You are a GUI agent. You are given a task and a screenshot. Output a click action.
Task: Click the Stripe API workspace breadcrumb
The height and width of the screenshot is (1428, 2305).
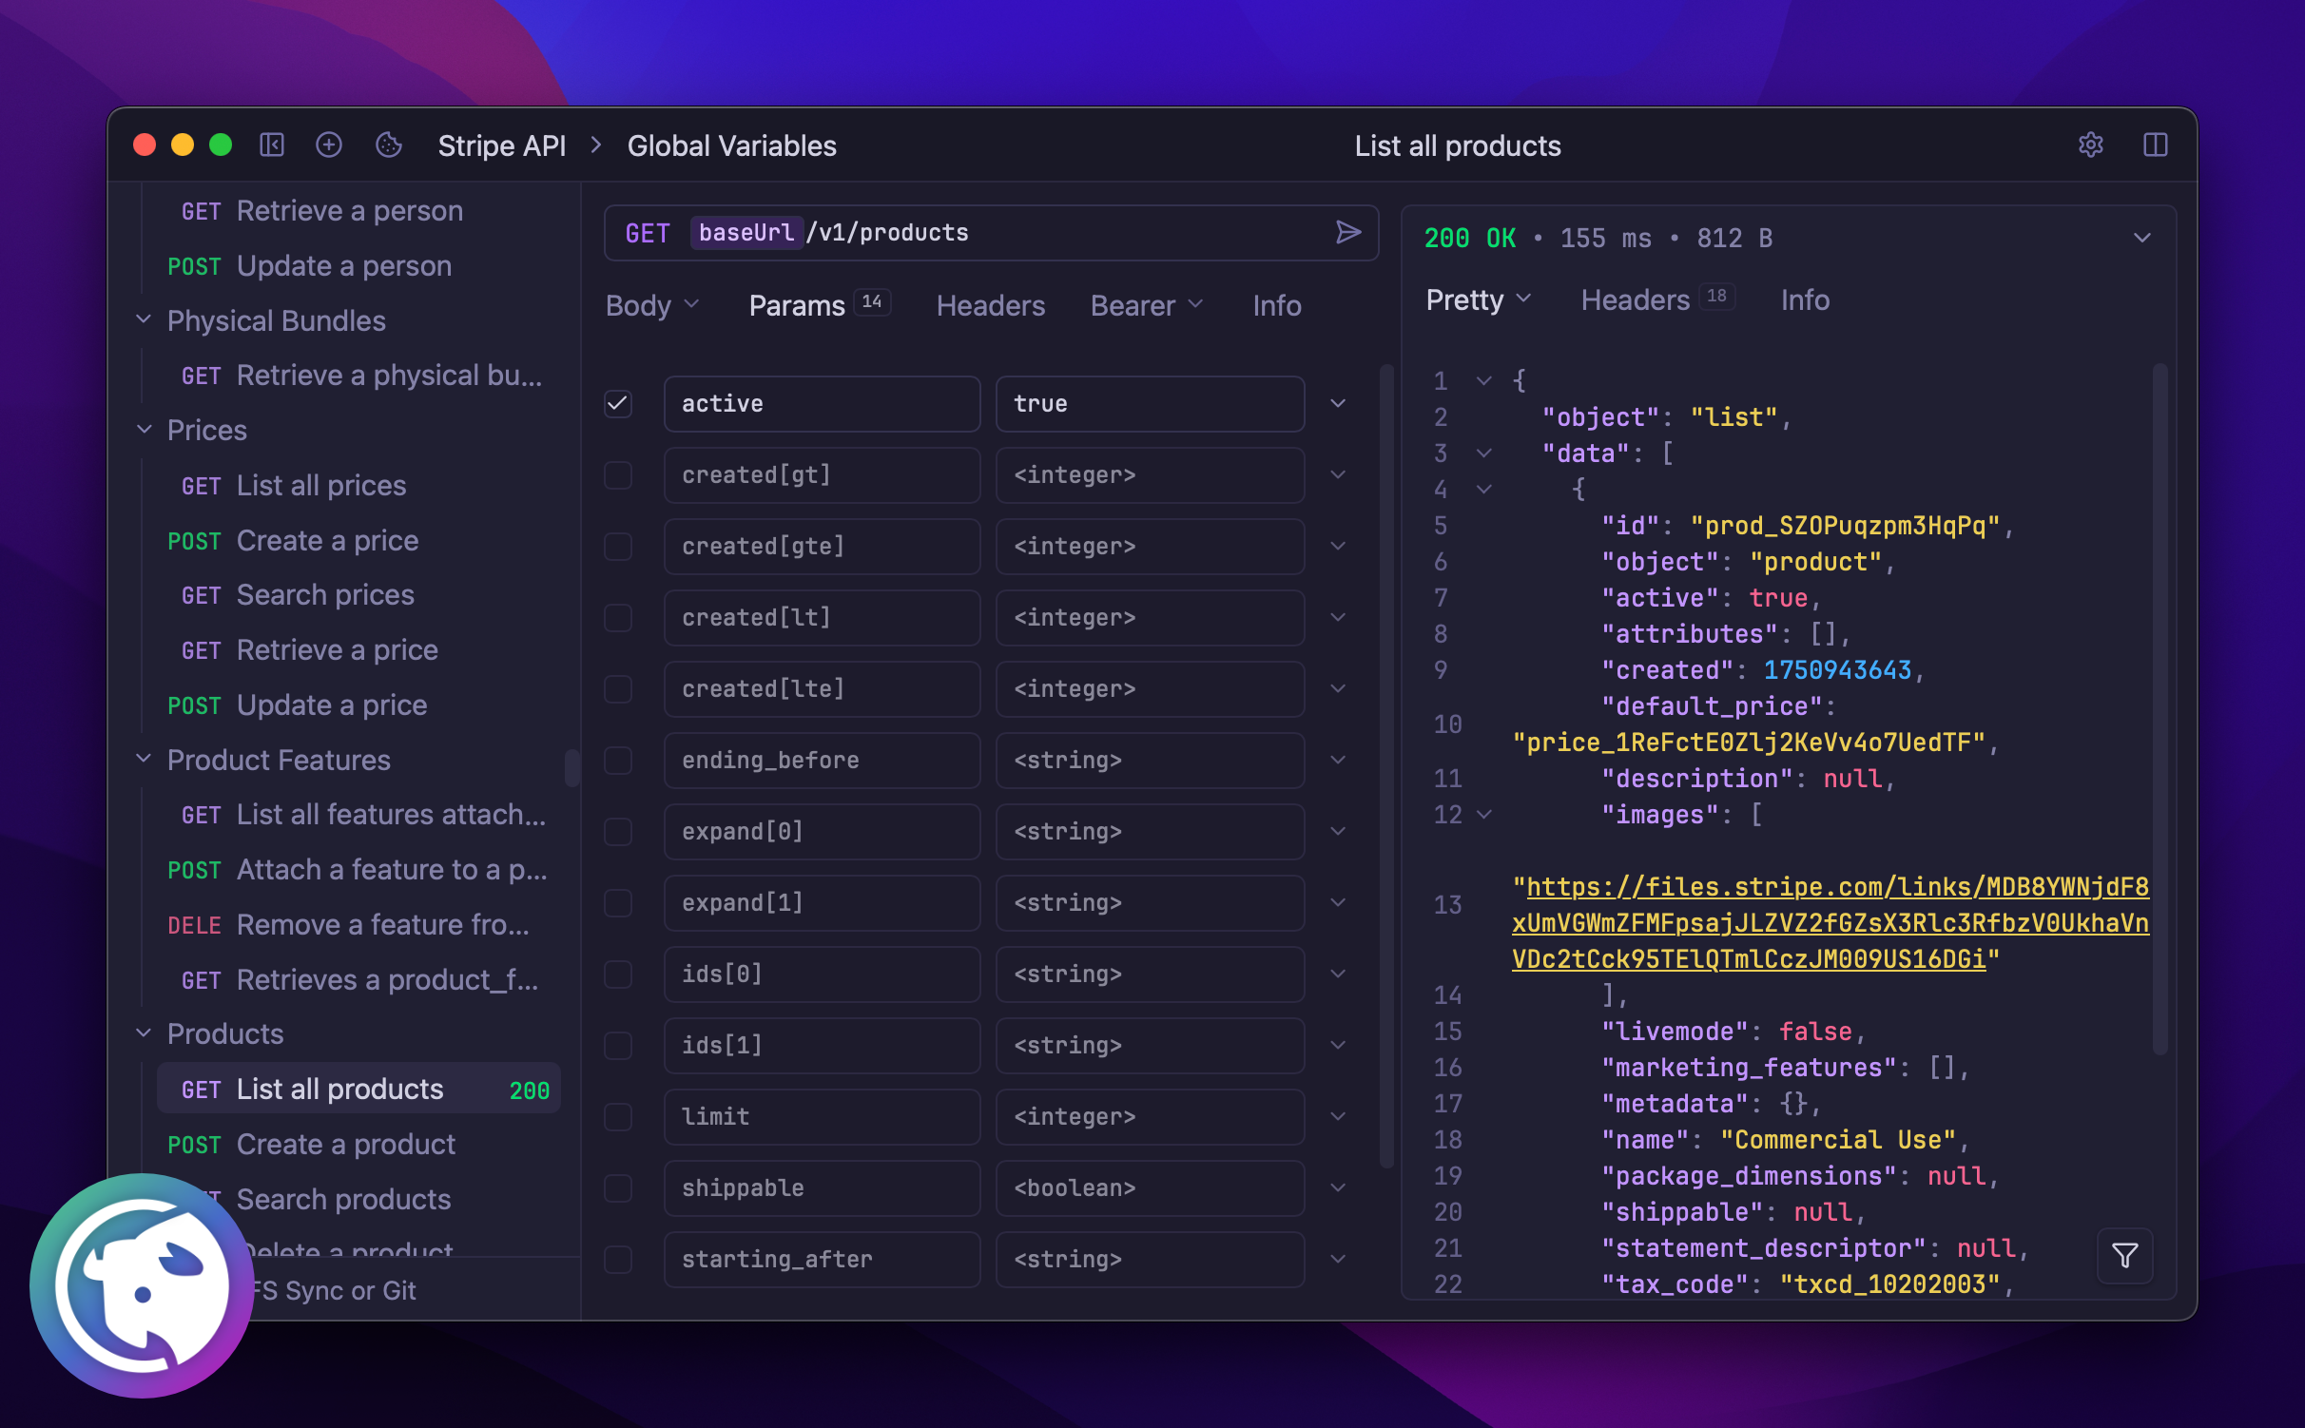tap(501, 145)
